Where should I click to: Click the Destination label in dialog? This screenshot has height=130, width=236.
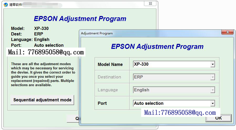tap(109, 77)
